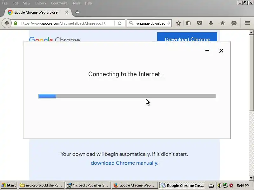Click the green padlock site identity icon
254x190 pixels.
coord(16,23)
